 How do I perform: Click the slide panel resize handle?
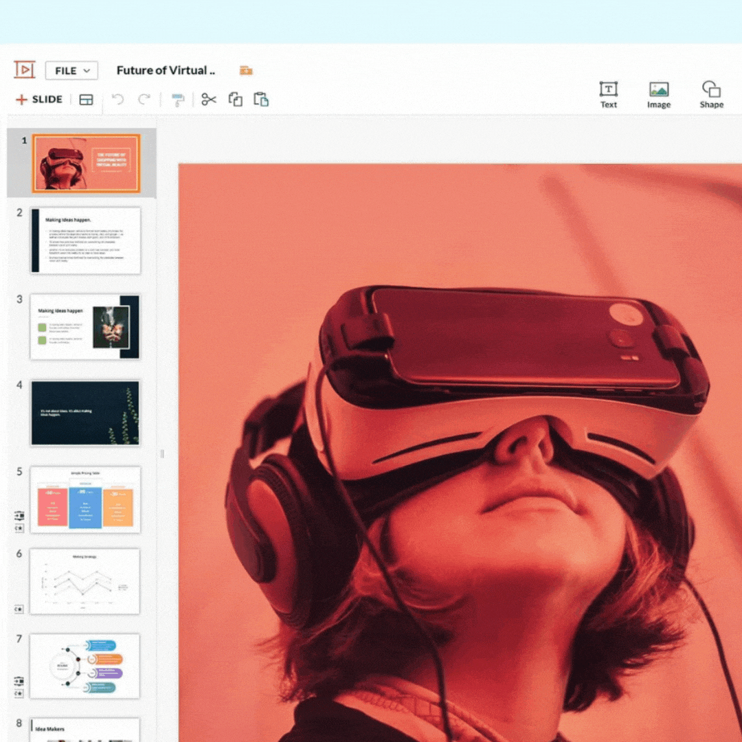pyautogui.click(x=162, y=454)
